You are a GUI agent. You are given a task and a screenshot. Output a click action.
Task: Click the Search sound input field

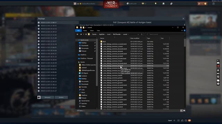[165, 34]
